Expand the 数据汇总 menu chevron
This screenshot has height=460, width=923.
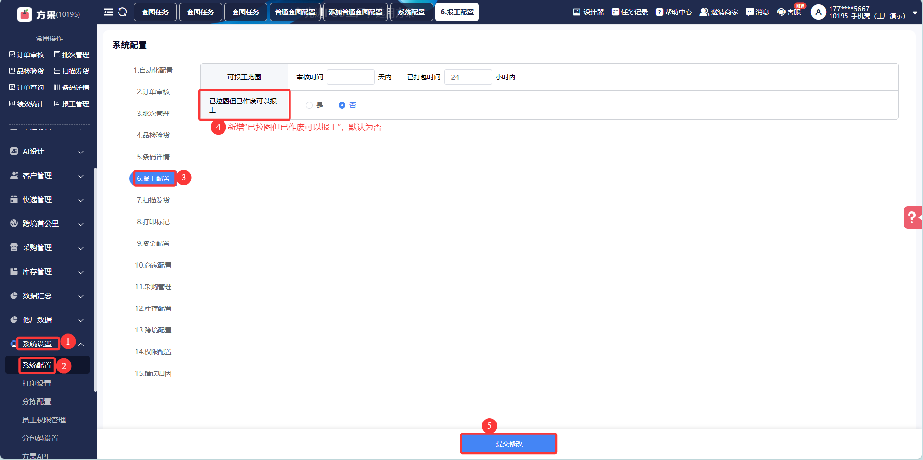[81, 296]
